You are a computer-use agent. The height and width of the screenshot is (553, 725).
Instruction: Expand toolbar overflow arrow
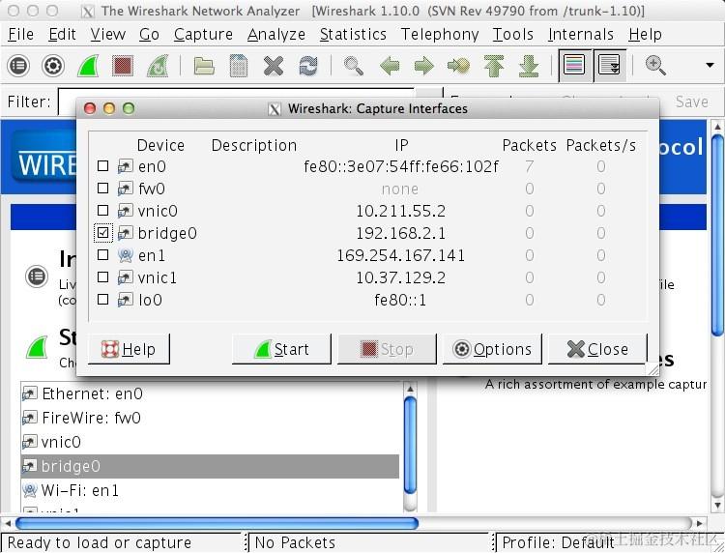point(710,66)
